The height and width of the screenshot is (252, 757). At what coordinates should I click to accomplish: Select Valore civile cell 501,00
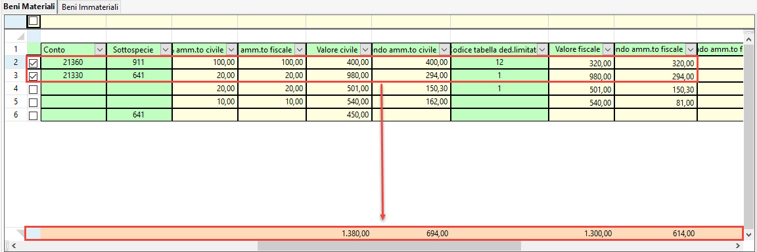pos(338,89)
